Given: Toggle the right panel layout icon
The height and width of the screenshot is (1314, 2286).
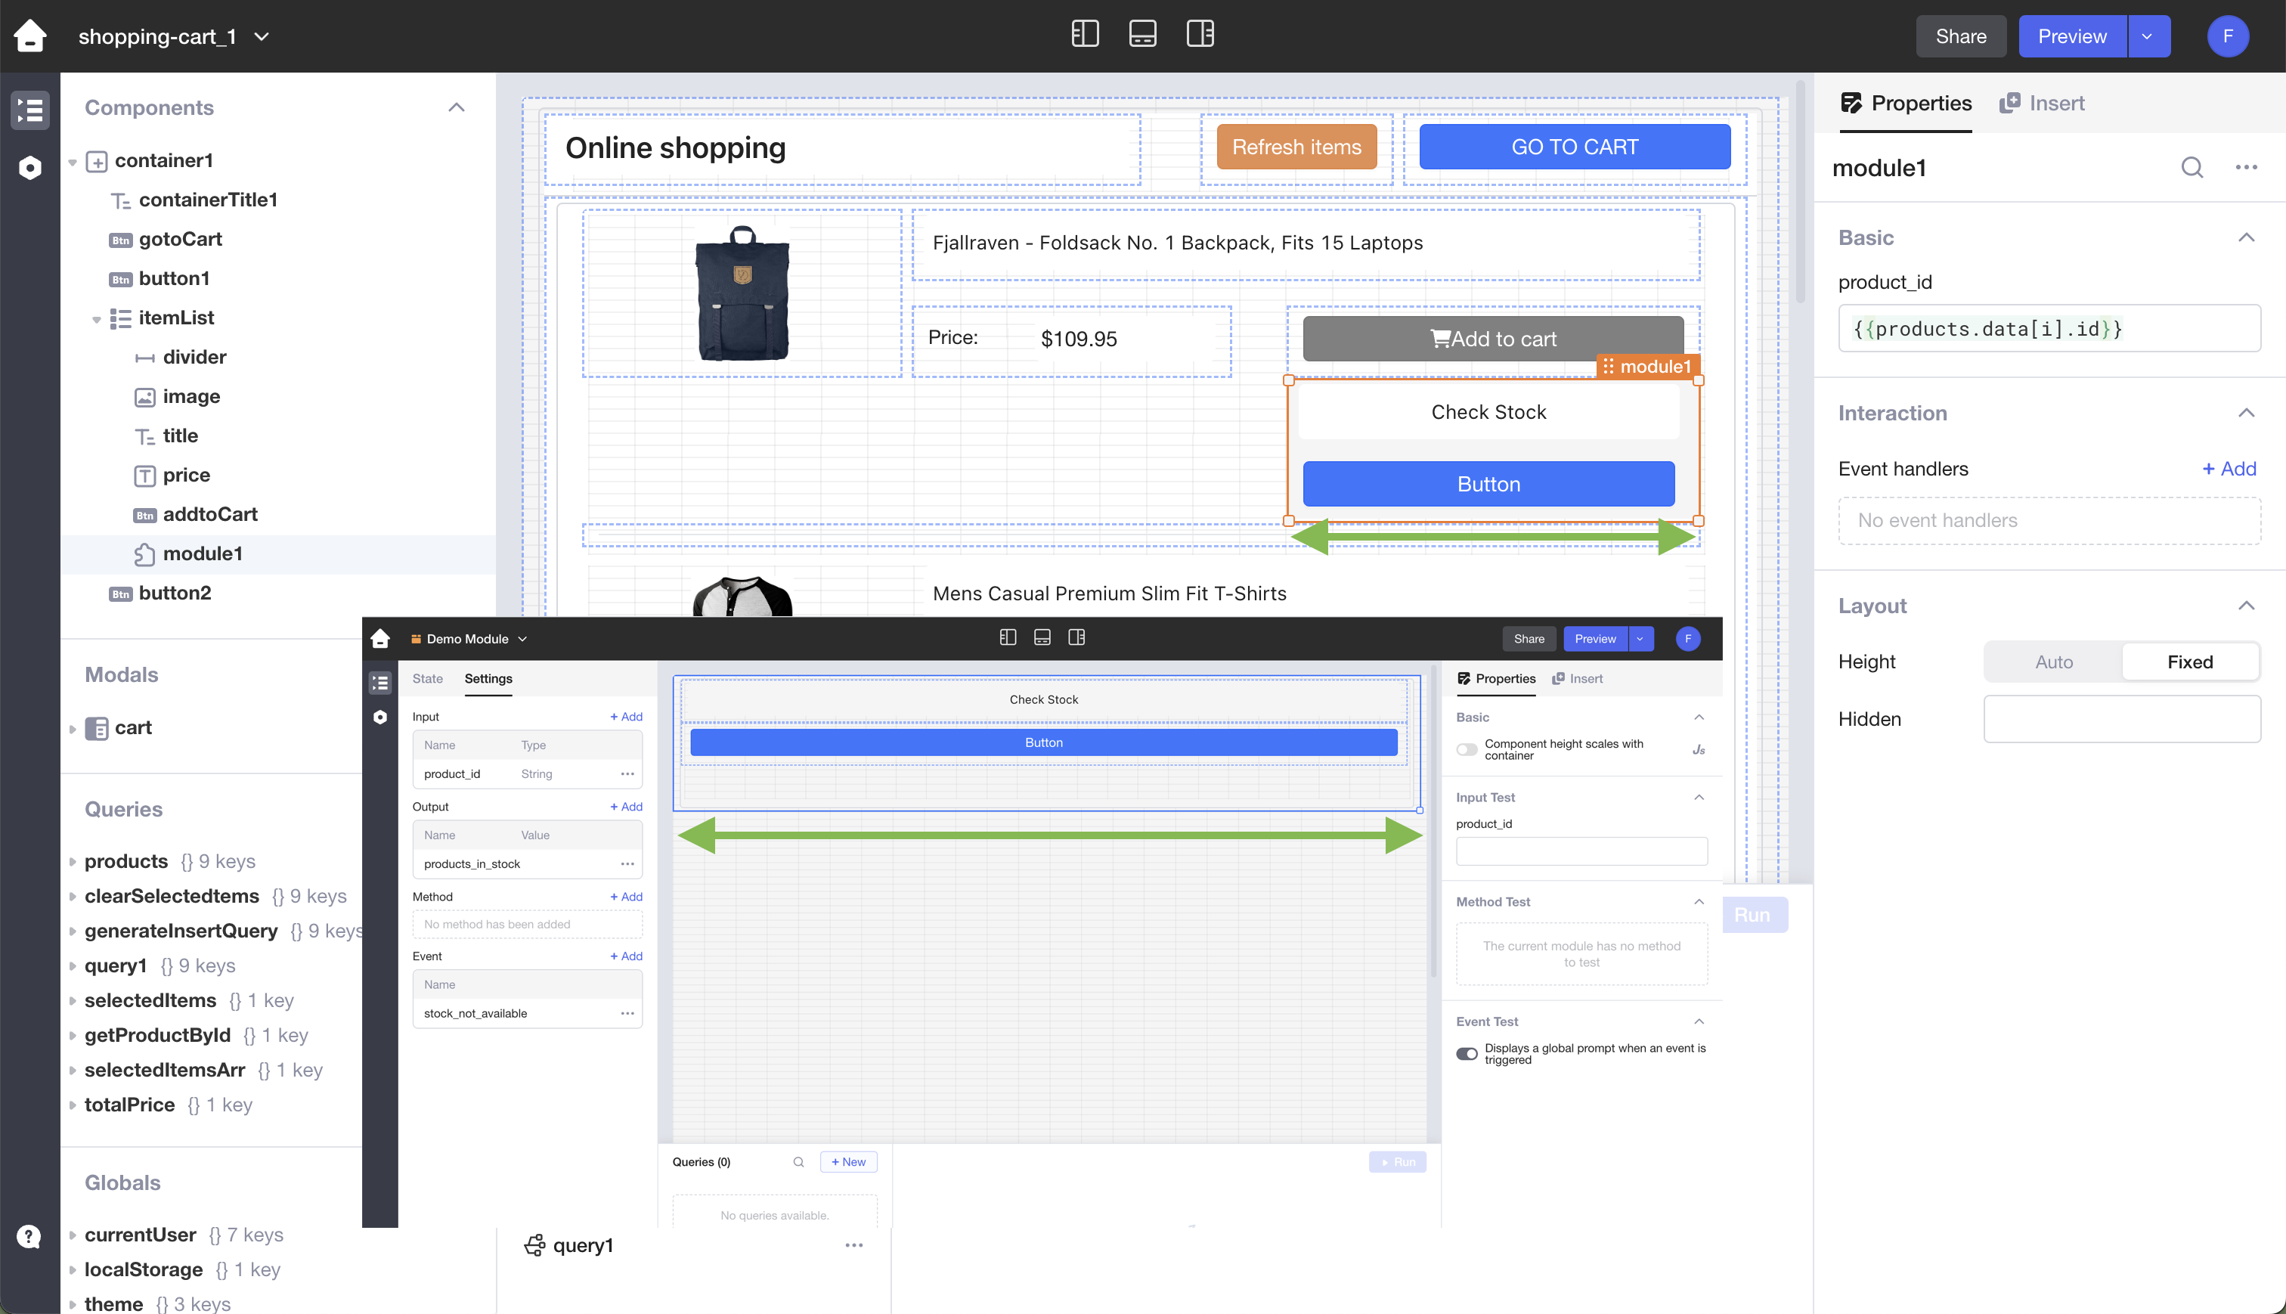Looking at the screenshot, I should (1200, 34).
